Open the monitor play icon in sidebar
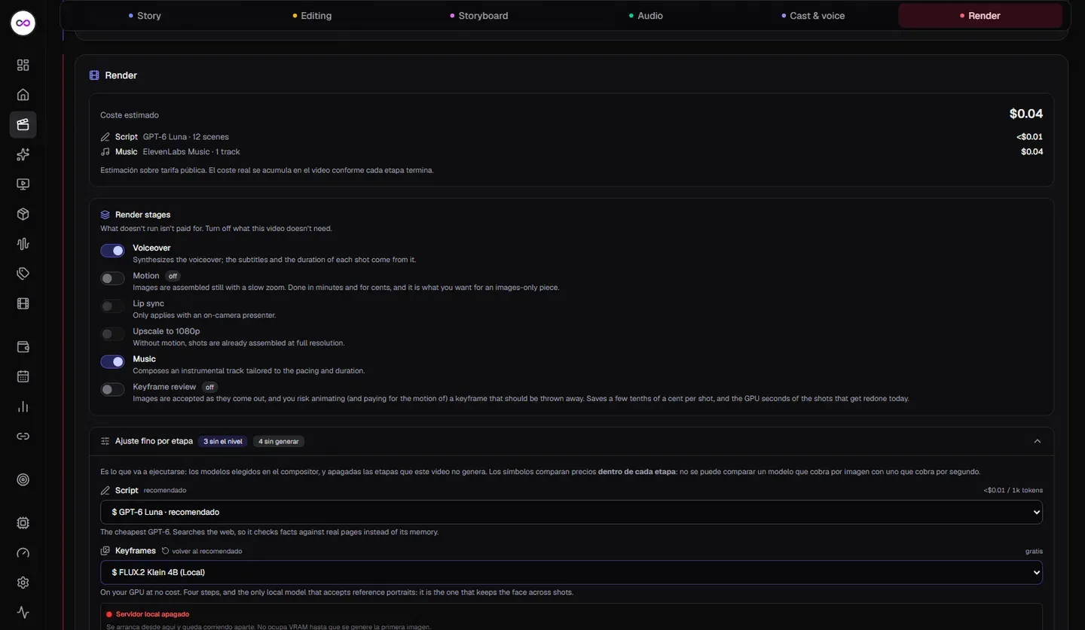The width and height of the screenshot is (1085, 630). click(23, 184)
